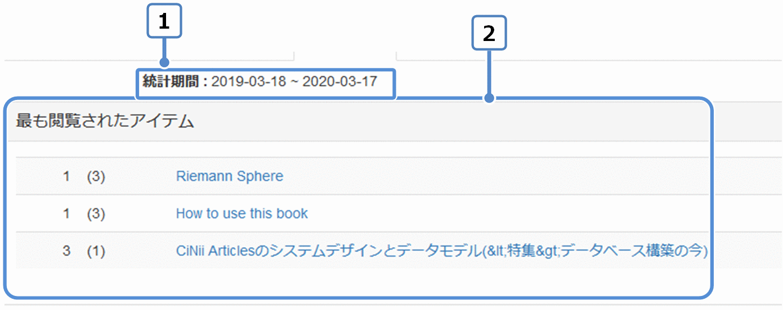Viewport: 783px width, 310px height.
Task: Open the Riemann Sphere item link
Action: [229, 176]
